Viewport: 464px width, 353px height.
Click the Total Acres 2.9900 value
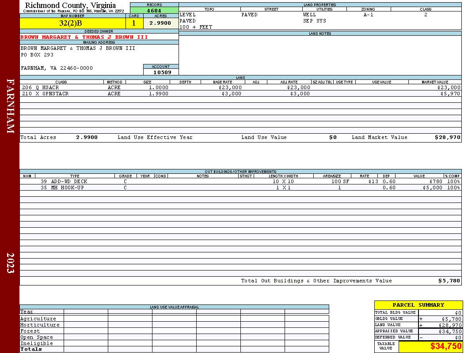click(x=87, y=137)
